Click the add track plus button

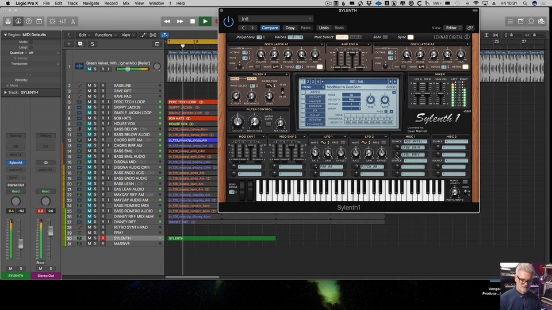click(x=69, y=44)
